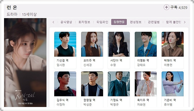Viewport: 194px width, 111px height.
Task: Open the 김우식 역 character thumbnail
Action: [x=65, y=84]
